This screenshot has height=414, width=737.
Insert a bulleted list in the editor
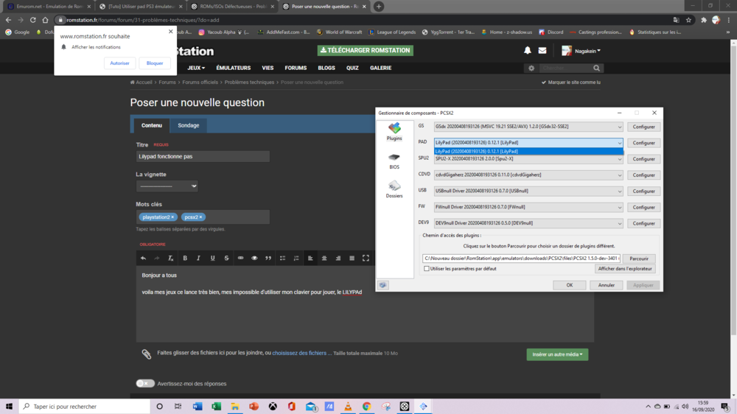(x=282, y=258)
